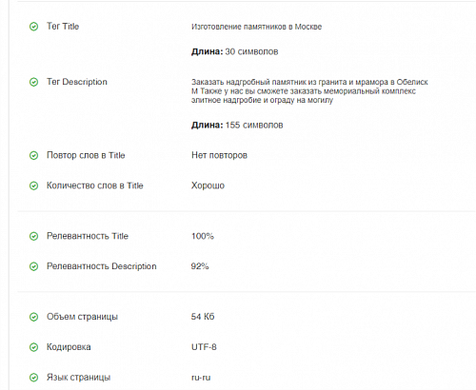Click the 100% Title relevance value
Image resolution: width=476 pixels, height=390 pixels.
[x=203, y=236]
